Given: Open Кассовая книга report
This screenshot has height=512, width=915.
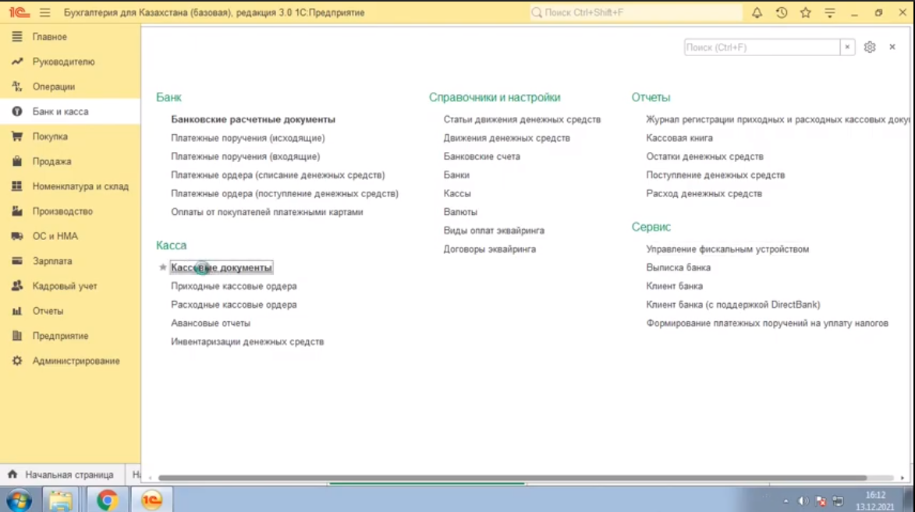Looking at the screenshot, I should 679,138.
